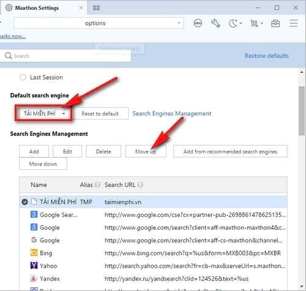Click the default checkmark on the TẢI MIỄN PHÍ row
306x291 pixels.
pyautogui.click(x=25, y=202)
